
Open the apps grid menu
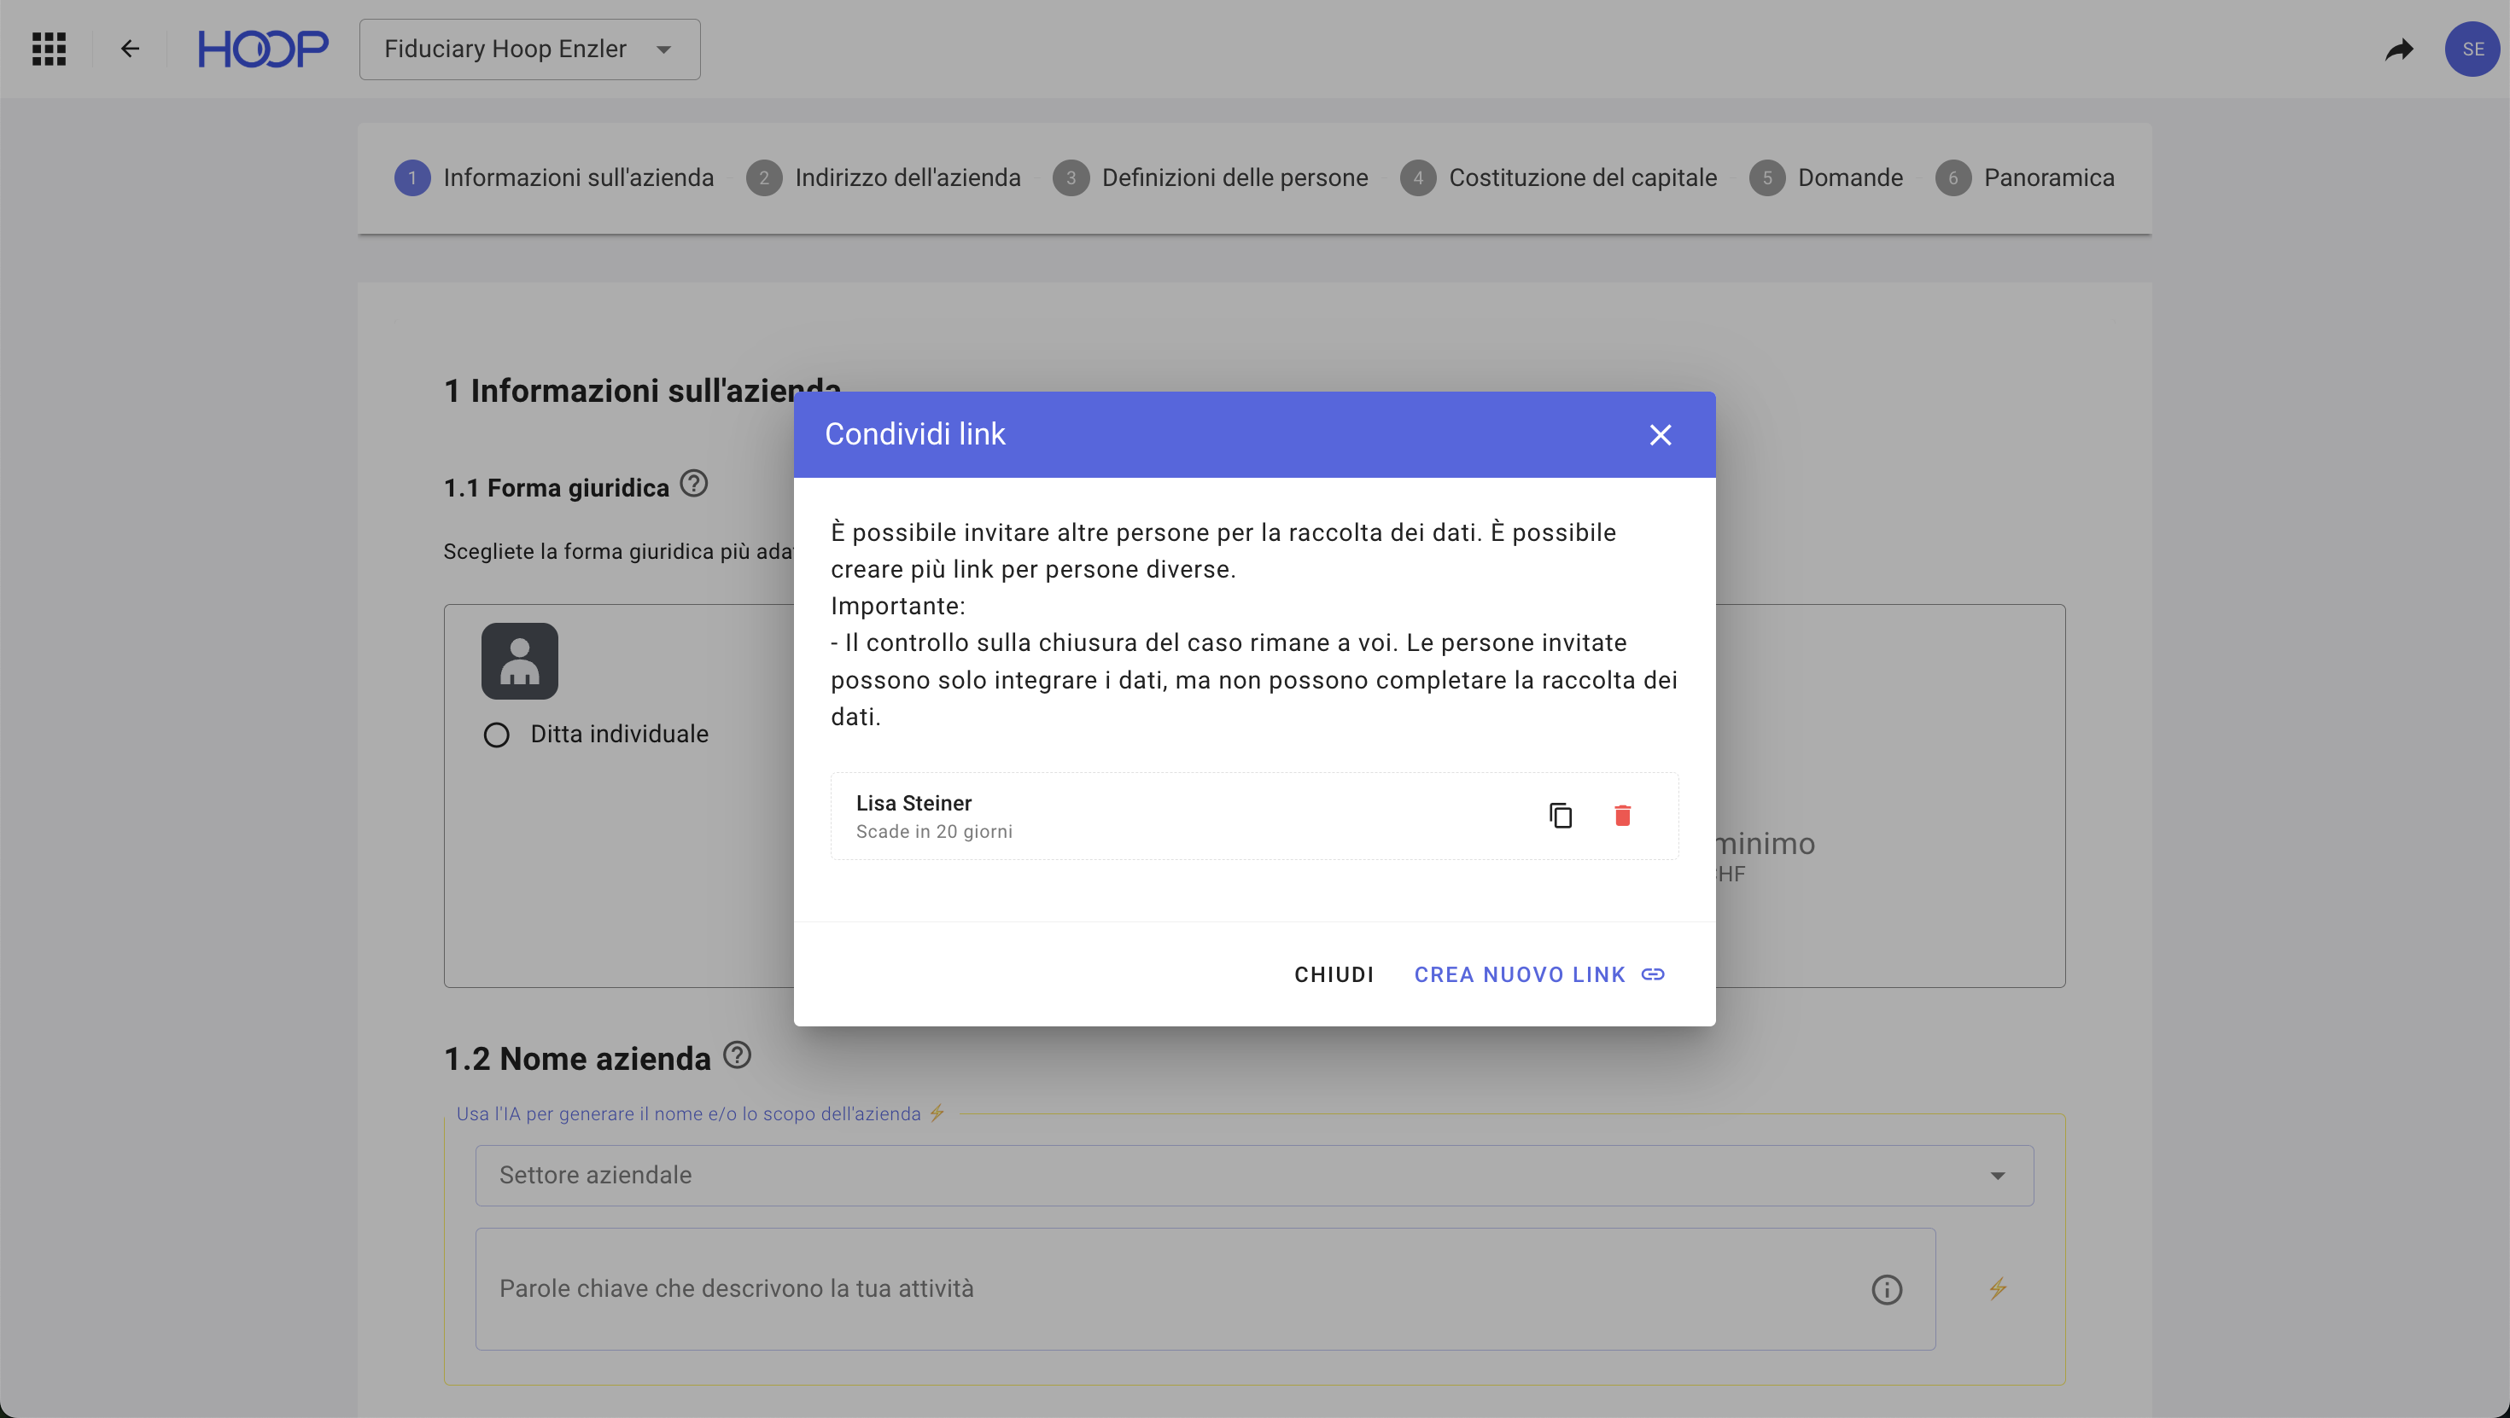[49, 49]
